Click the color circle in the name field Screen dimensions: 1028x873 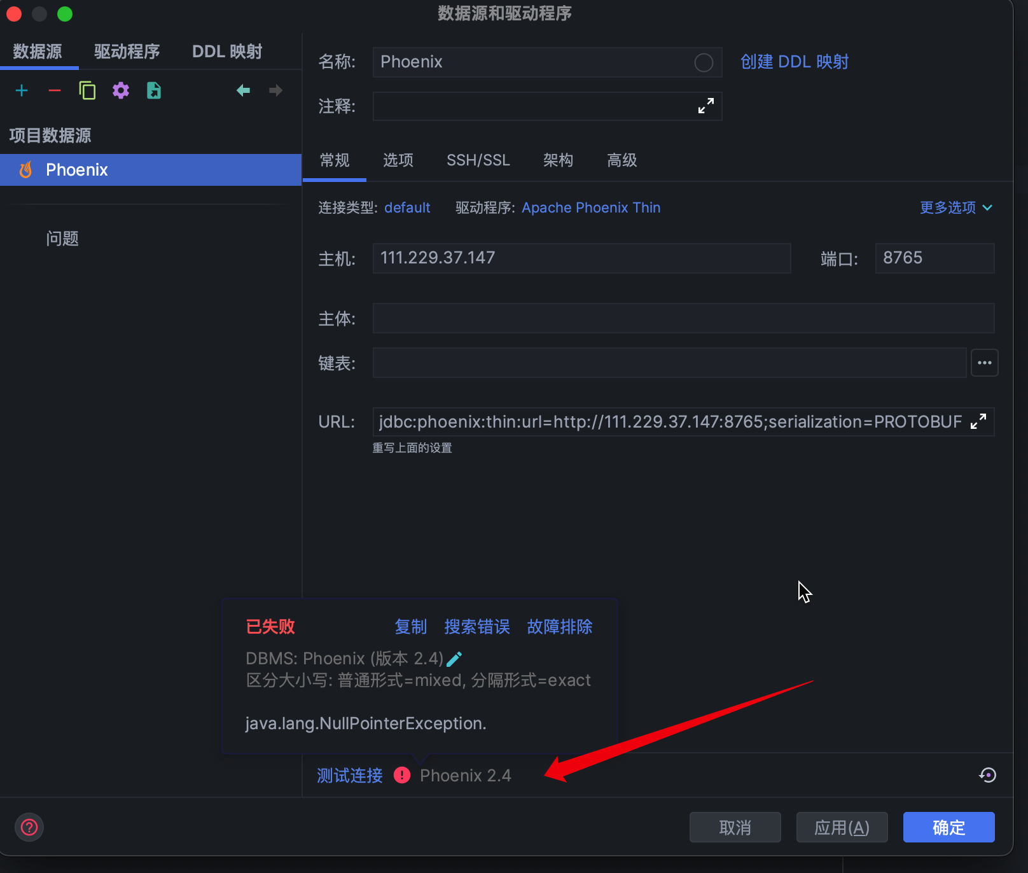704,62
